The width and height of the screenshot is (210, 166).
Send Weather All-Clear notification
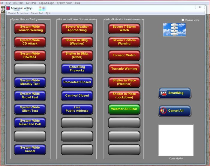[x=124, y=109]
